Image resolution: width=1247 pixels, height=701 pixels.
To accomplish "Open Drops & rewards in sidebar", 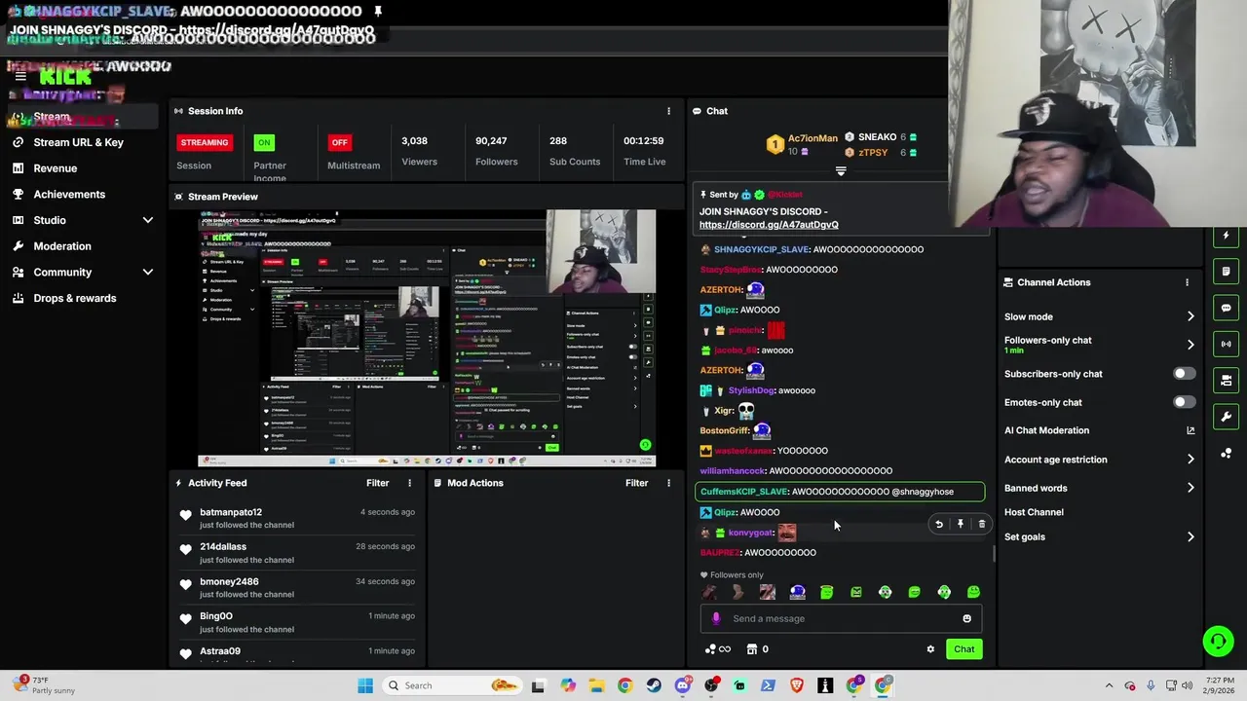I will [74, 298].
